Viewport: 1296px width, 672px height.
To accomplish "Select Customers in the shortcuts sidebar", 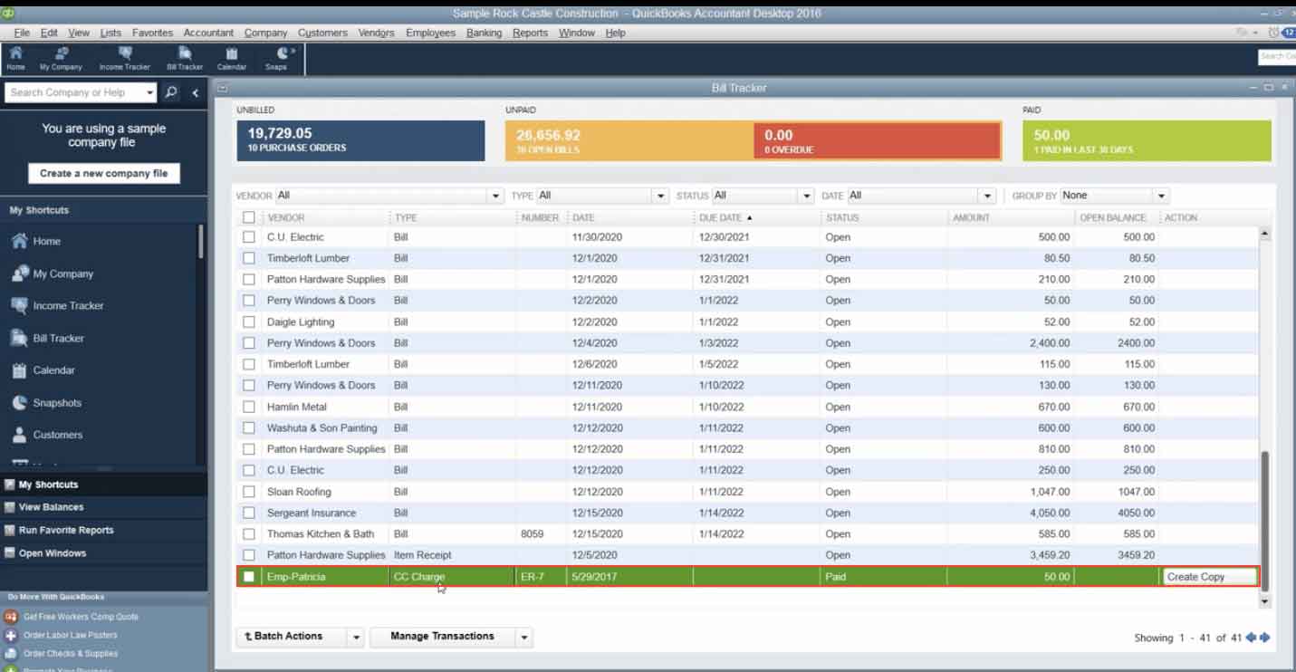I will point(56,435).
